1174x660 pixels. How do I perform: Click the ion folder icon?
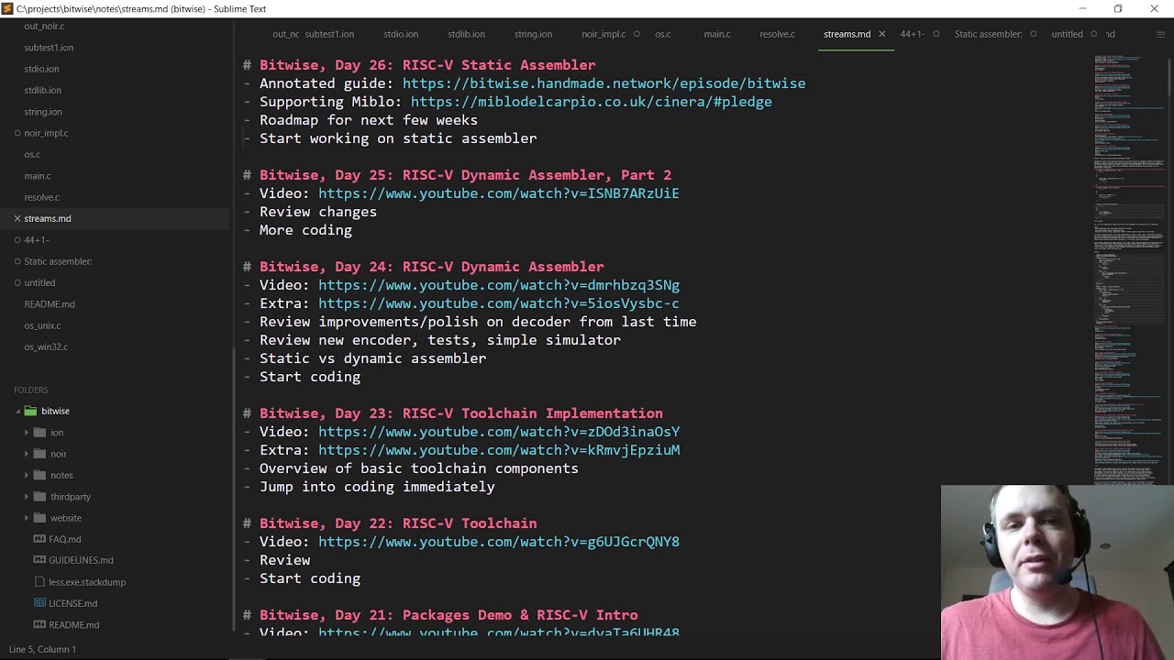pos(39,432)
